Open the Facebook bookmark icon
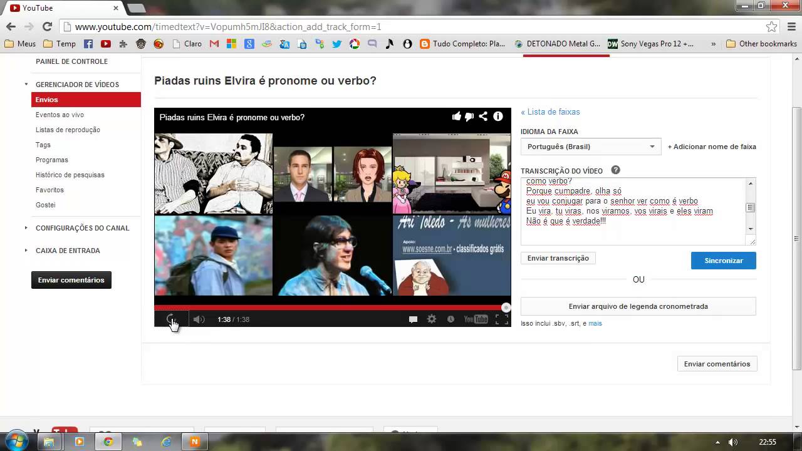Screen dimensions: 802x451 coord(88,44)
